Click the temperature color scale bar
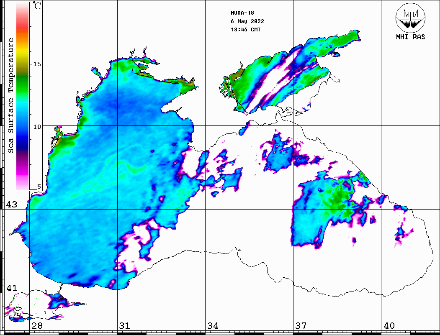 [23, 96]
